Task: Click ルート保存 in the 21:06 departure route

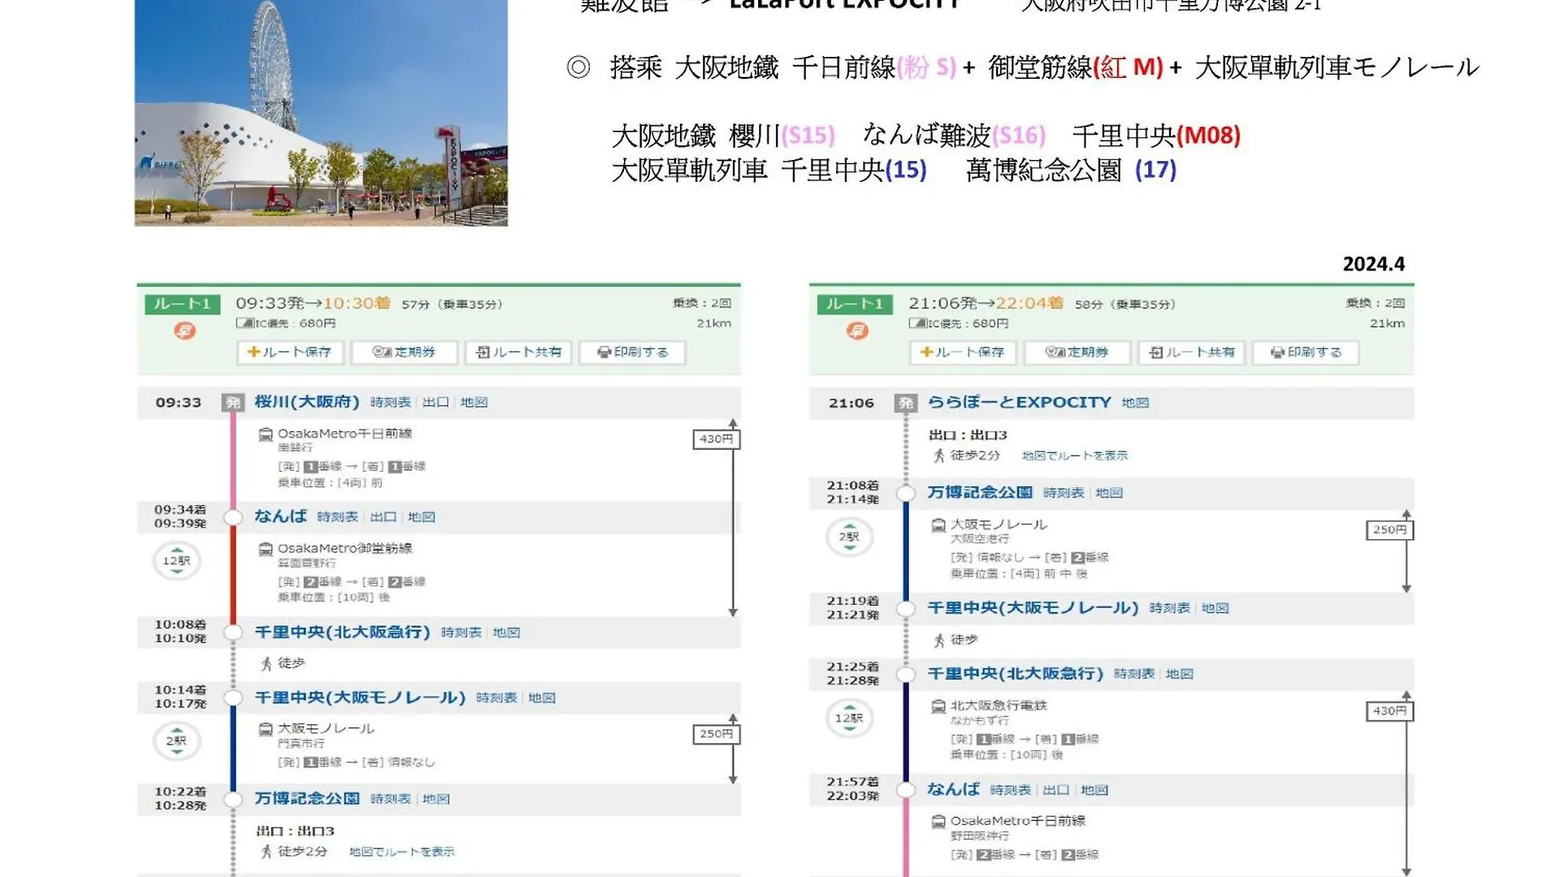Action: 963,352
